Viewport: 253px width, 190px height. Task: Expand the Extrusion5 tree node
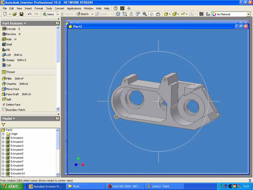point(3,154)
